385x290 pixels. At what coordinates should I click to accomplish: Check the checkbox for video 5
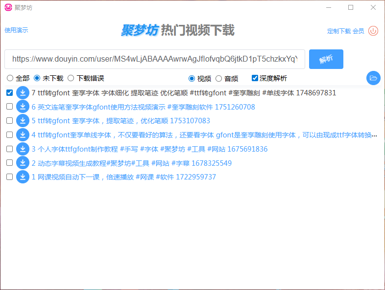[10, 121]
